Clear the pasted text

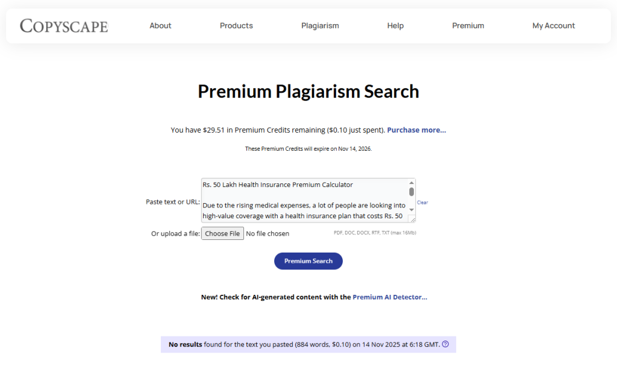pyautogui.click(x=422, y=203)
